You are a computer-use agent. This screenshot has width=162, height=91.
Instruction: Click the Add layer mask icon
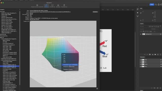click(x=150, y=55)
